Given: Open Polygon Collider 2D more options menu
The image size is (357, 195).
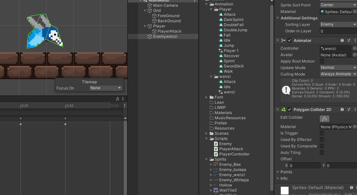Looking at the screenshot, I should pos(355,110).
